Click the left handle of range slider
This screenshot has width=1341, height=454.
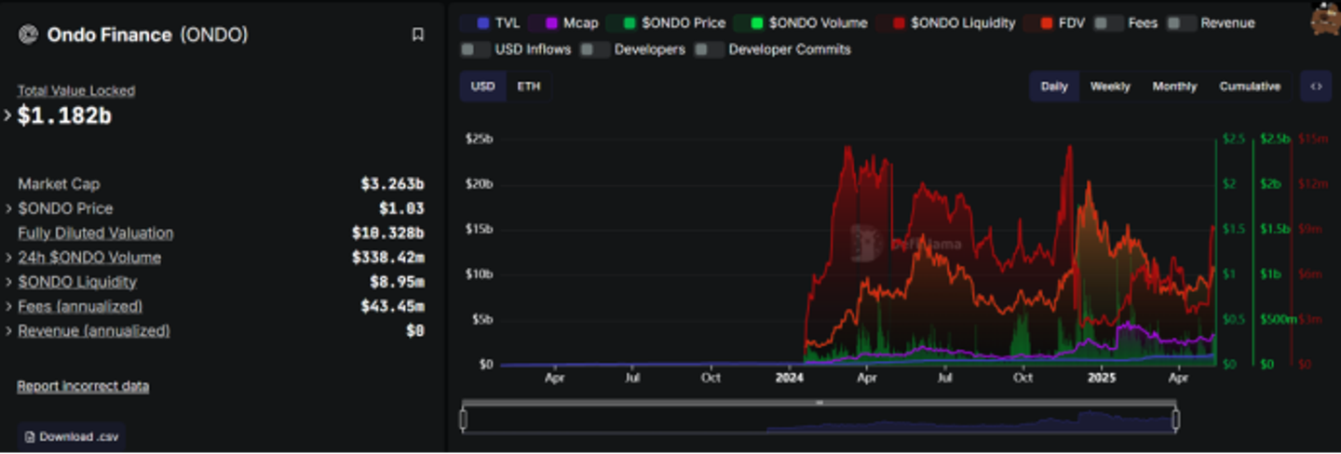[463, 421]
